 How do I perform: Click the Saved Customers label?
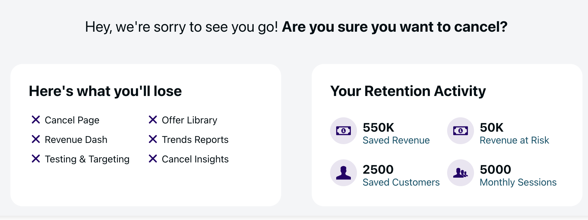click(x=401, y=182)
